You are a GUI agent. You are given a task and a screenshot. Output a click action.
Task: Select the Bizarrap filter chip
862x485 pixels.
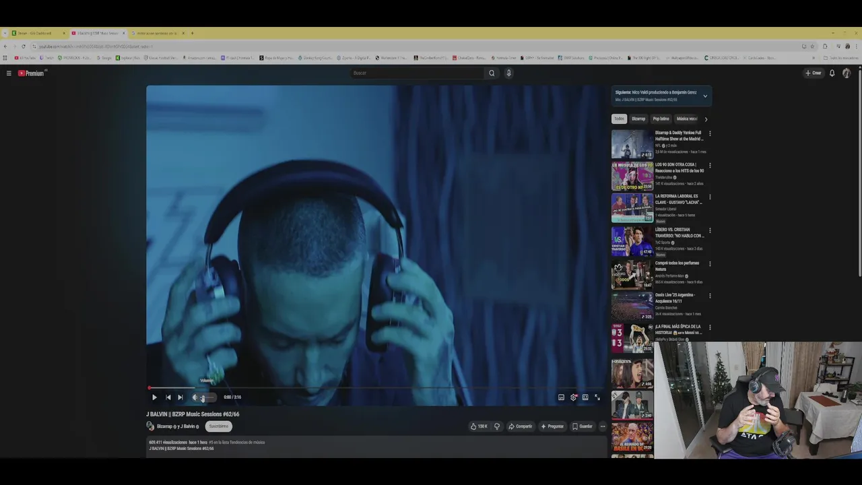638,119
